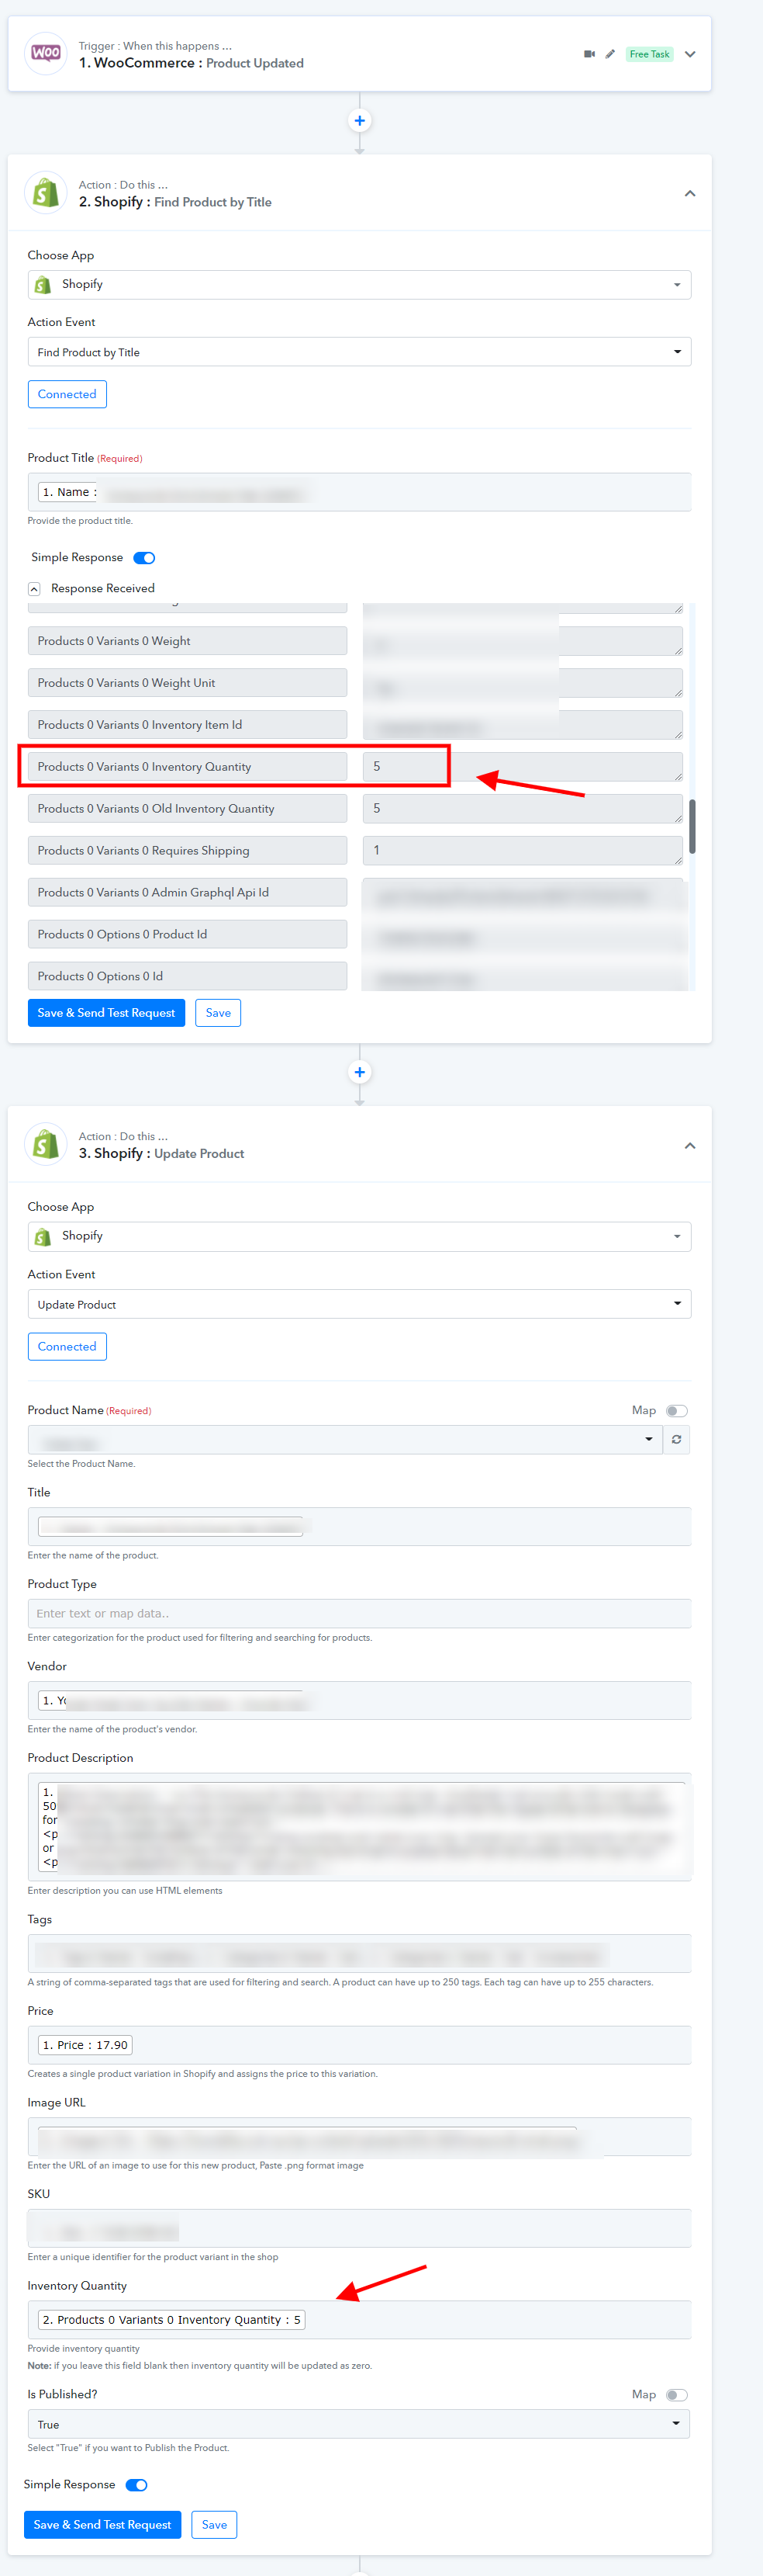The height and width of the screenshot is (2576, 763).
Task: Click the Price field with 17.90
Action: pyautogui.click(x=360, y=2045)
